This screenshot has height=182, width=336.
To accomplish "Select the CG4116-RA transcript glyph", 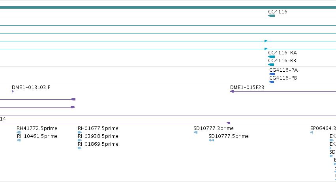I will [x=271, y=57].
